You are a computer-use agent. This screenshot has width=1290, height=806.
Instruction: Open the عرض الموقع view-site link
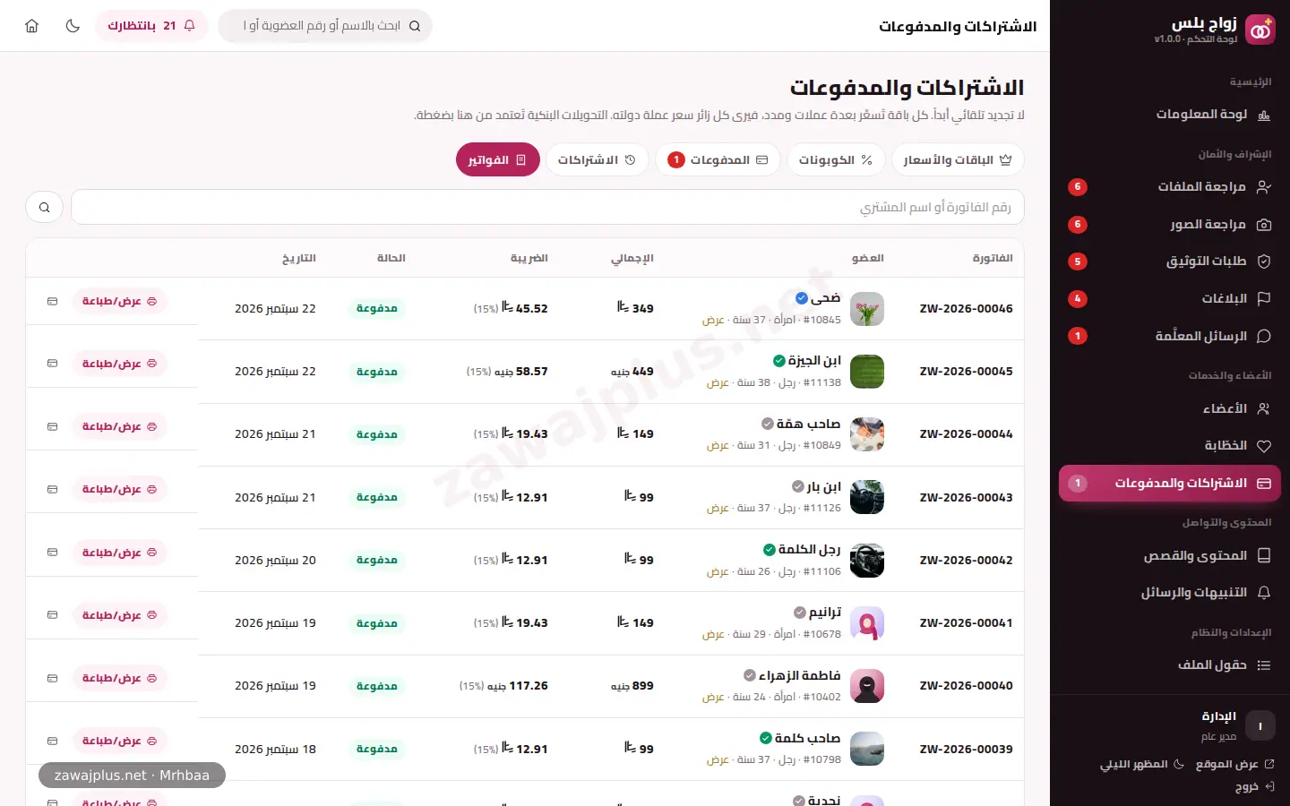(1234, 764)
